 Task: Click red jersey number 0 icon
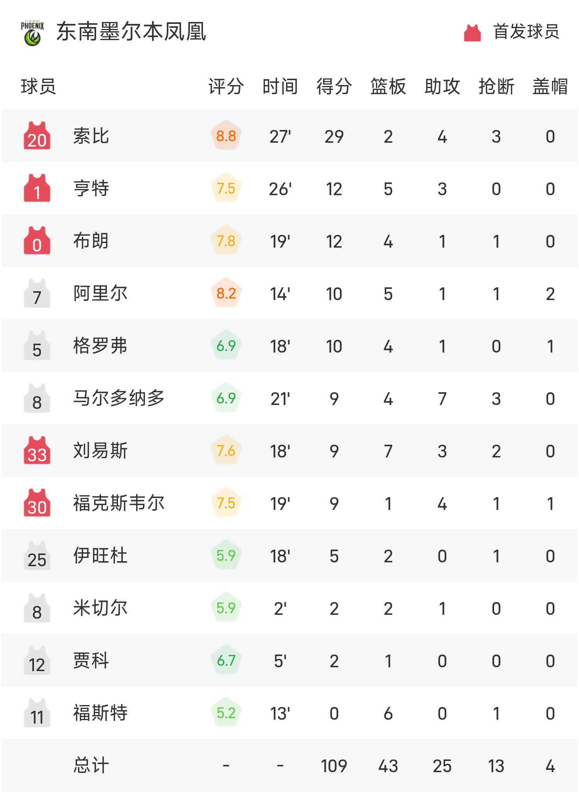pos(37,241)
